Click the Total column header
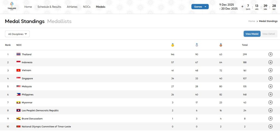Viewport: 280px width, 132px height. pos(245,45)
